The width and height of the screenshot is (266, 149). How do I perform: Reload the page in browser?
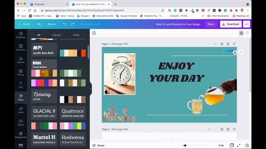point(30,10)
